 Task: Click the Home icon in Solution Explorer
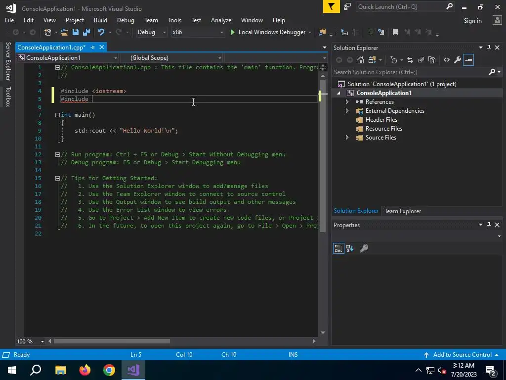(x=361, y=60)
